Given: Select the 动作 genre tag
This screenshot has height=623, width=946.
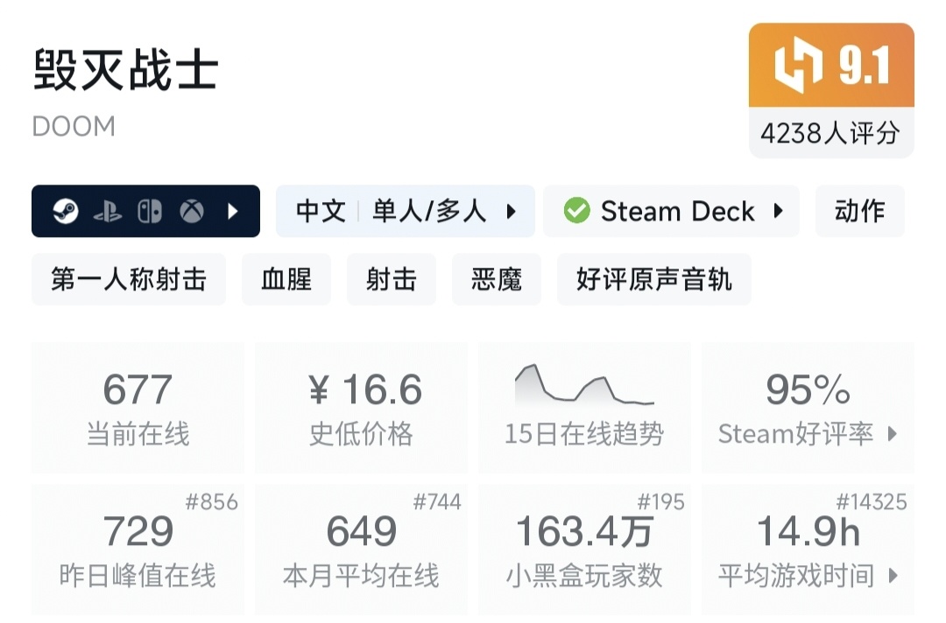Looking at the screenshot, I should pyautogui.click(x=859, y=211).
